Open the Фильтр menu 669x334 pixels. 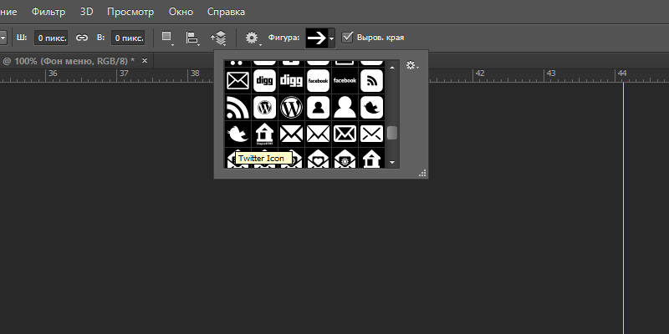(49, 13)
